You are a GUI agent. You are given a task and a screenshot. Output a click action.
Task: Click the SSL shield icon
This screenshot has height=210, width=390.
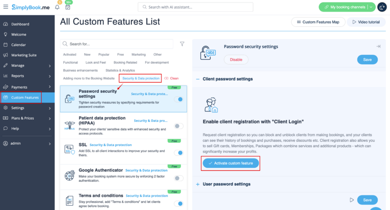[x=70, y=150]
